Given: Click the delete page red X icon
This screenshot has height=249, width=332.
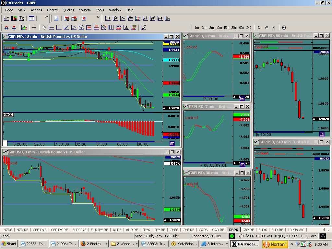Looking at the screenshot, I should [x=84, y=18].
